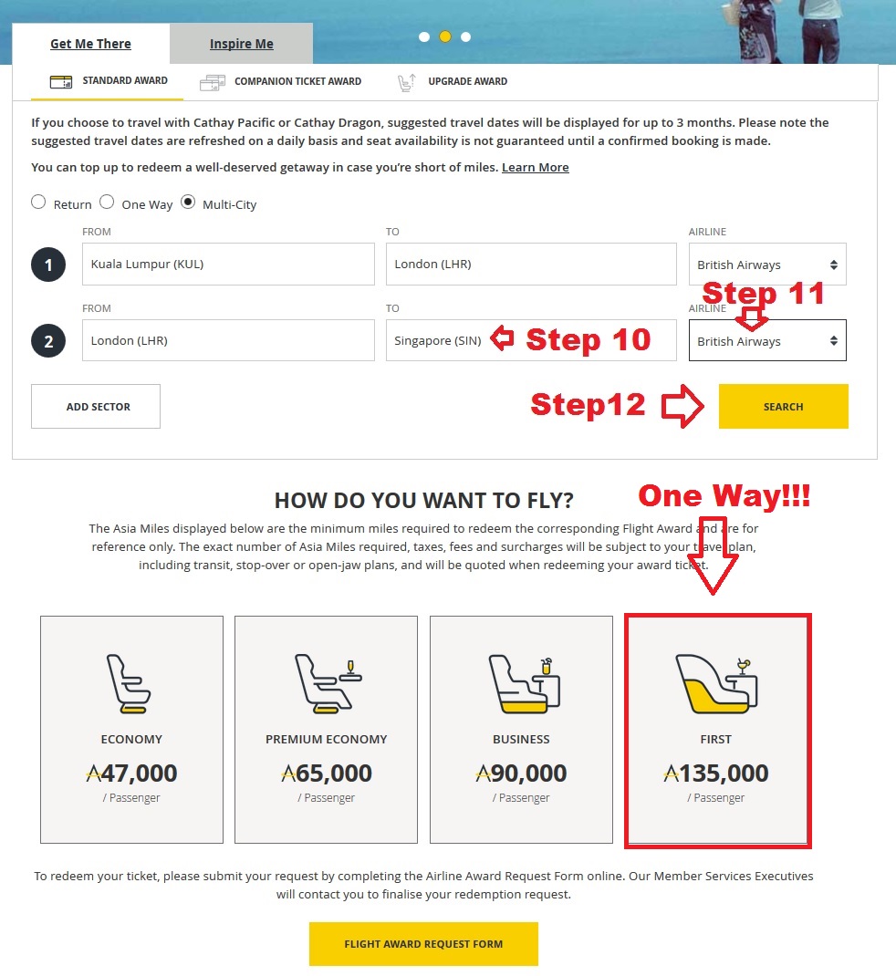Screen dimensions: 896x976
Task: Go to the third carousel dot
Action: point(465,36)
